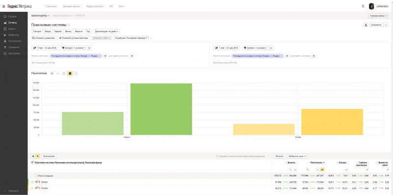Viewport: 393px width, 195px height.
Task: Add a people condition in the left segment
Action: (x=132, y=56)
